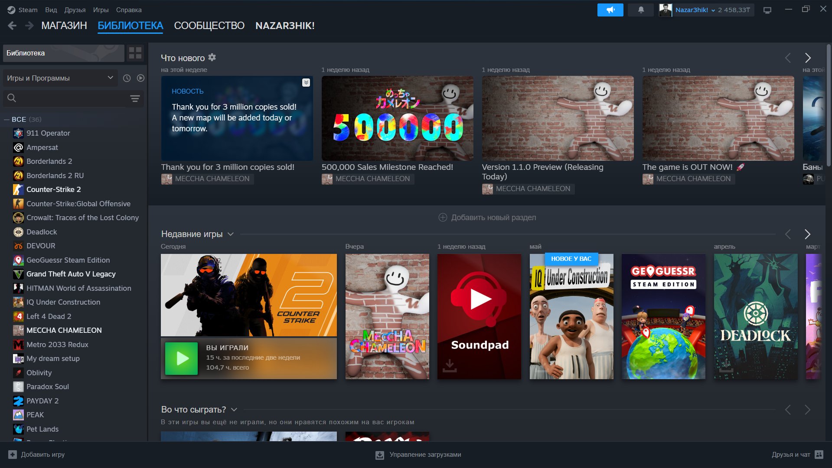Select HITMAN World of Assassination

78,288
